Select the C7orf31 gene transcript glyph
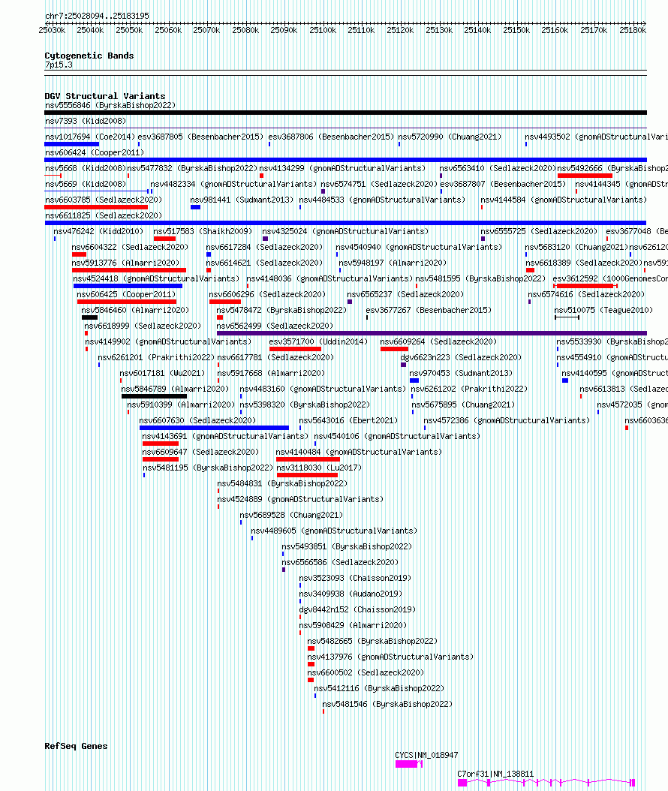 click(546, 783)
